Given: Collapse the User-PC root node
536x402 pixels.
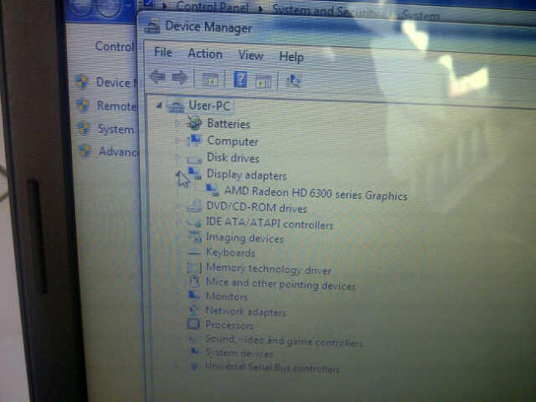Looking at the screenshot, I should (158, 106).
